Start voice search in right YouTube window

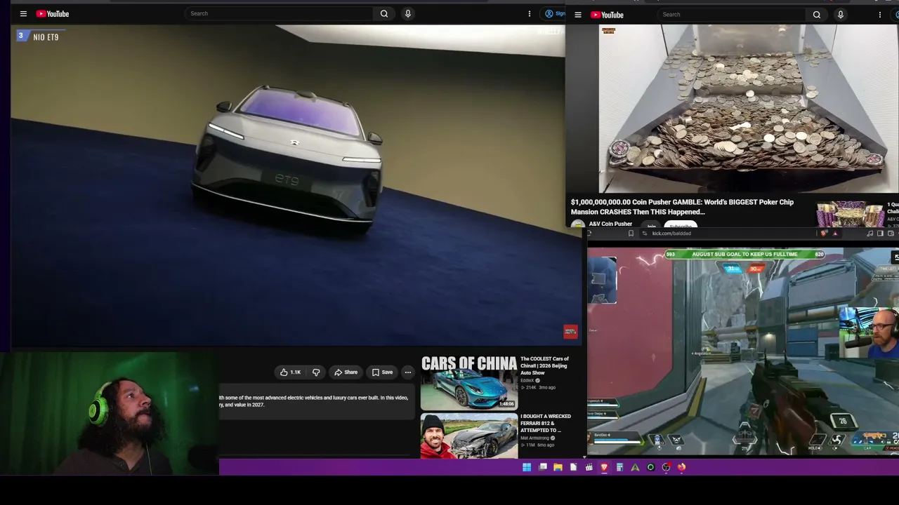[840, 15]
